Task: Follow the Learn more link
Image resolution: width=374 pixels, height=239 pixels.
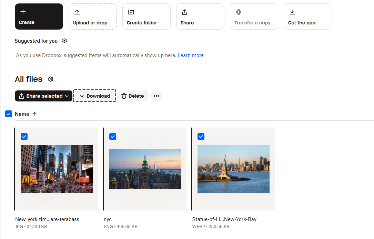Action: (x=191, y=55)
